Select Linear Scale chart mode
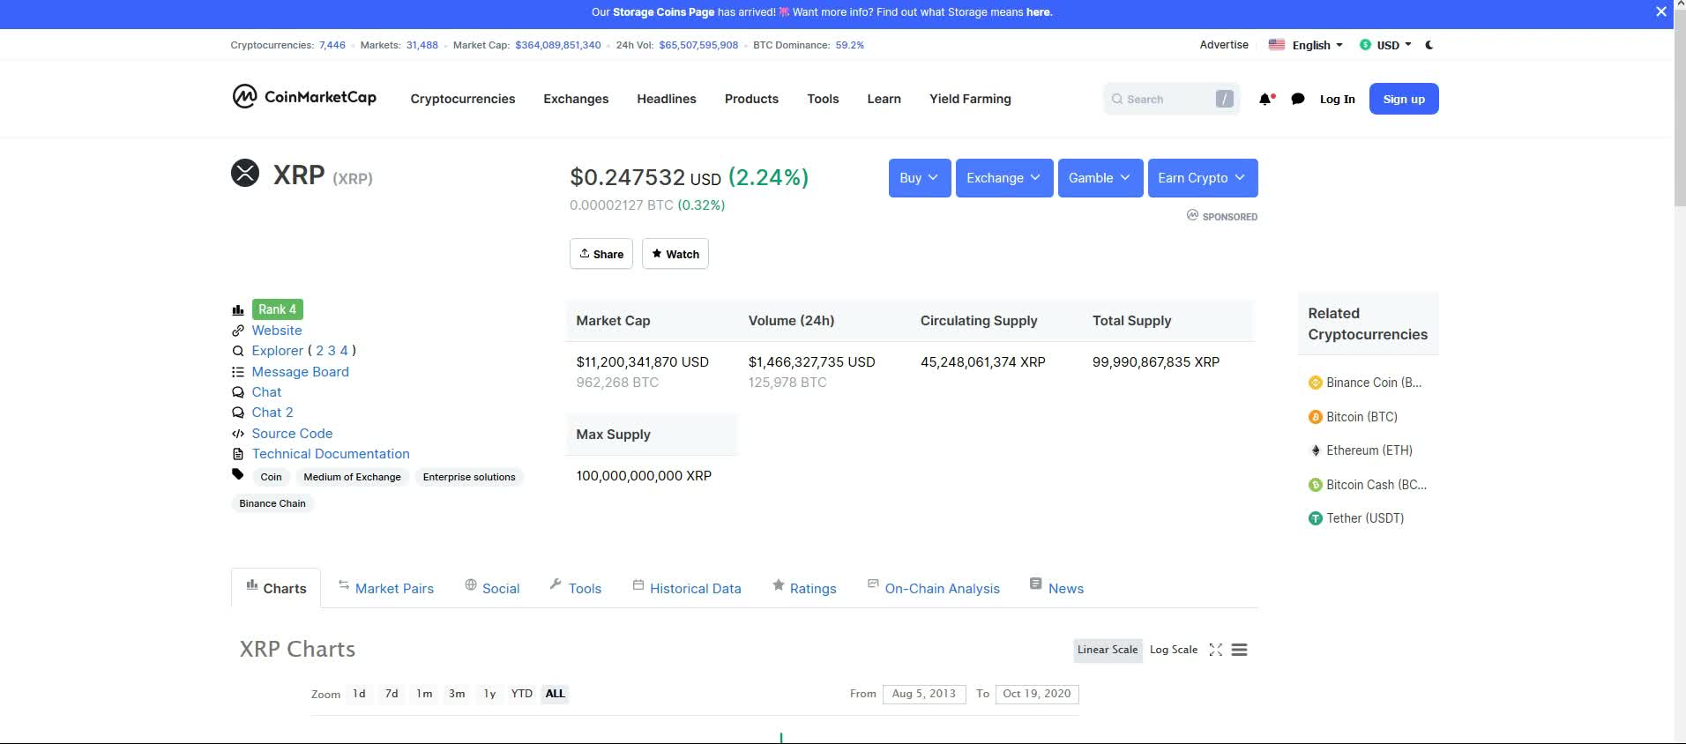 pos(1107,650)
